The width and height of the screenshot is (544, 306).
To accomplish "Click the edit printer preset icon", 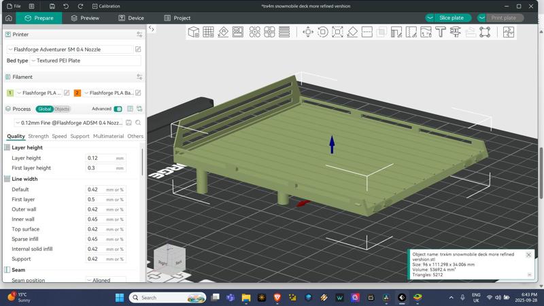I will point(138,50).
